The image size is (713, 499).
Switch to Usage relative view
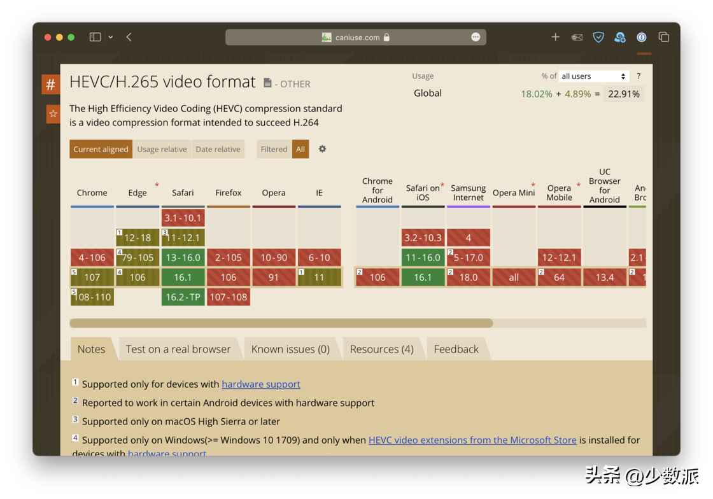point(162,150)
